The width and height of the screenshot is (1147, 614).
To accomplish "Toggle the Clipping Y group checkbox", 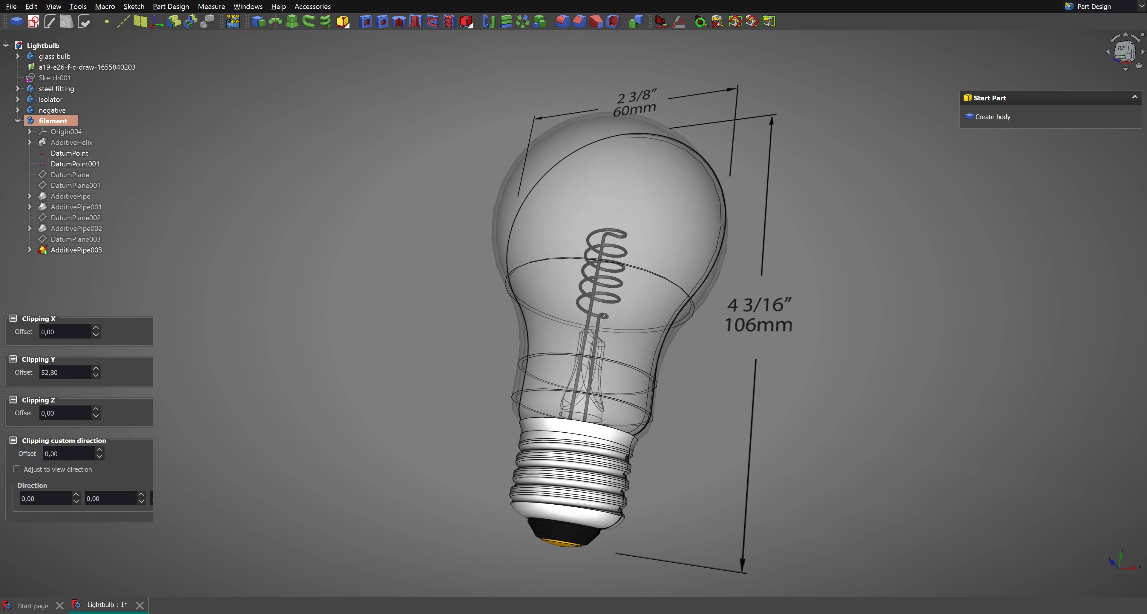I will [13, 359].
